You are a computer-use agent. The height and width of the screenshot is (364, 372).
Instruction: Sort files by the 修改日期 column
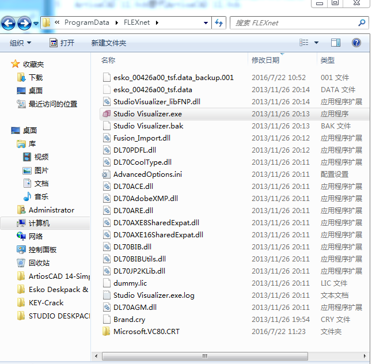(x=265, y=60)
